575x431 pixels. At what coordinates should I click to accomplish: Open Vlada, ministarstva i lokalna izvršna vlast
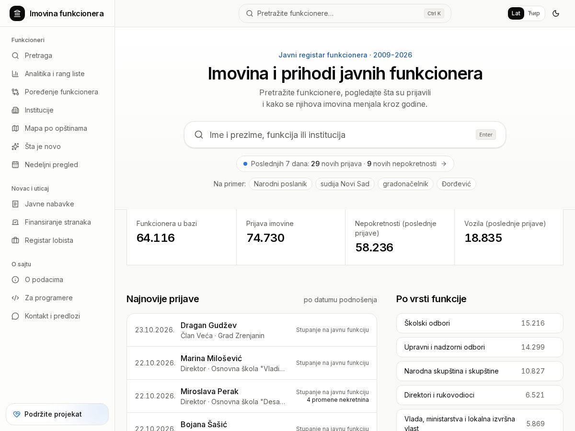[480, 420]
